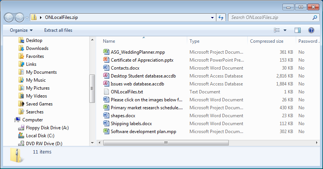Click horizontal scrollbar left arrow in file list
Image resolution: width=323 pixels, height=169 pixels.
coord(99,143)
